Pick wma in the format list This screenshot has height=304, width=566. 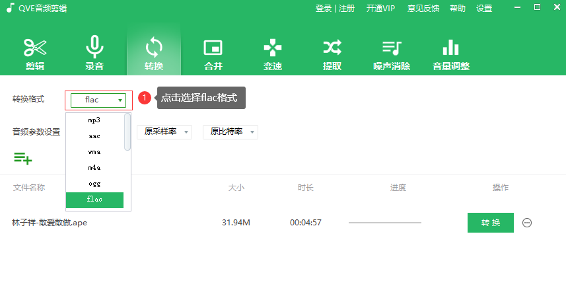[94, 151]
